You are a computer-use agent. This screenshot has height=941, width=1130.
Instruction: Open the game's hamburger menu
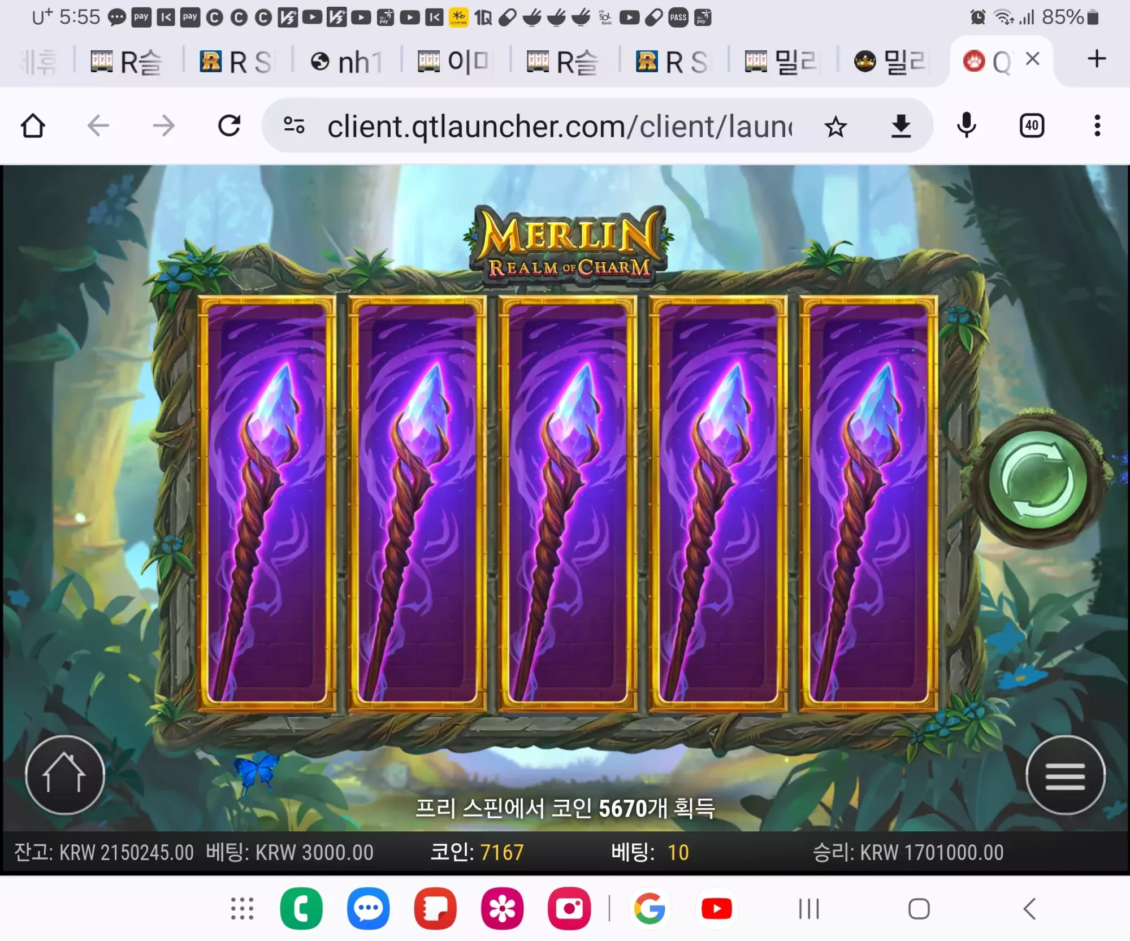click(1065, 775)
